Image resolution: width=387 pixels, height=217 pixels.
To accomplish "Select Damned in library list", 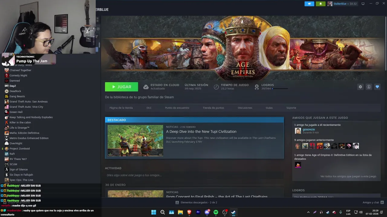I will (15, 81).
